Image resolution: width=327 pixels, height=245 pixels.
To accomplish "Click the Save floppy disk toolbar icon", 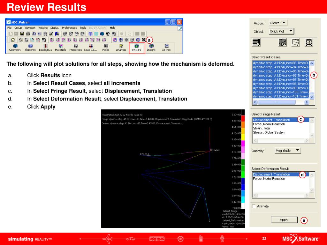I will [x=22, y=33].
